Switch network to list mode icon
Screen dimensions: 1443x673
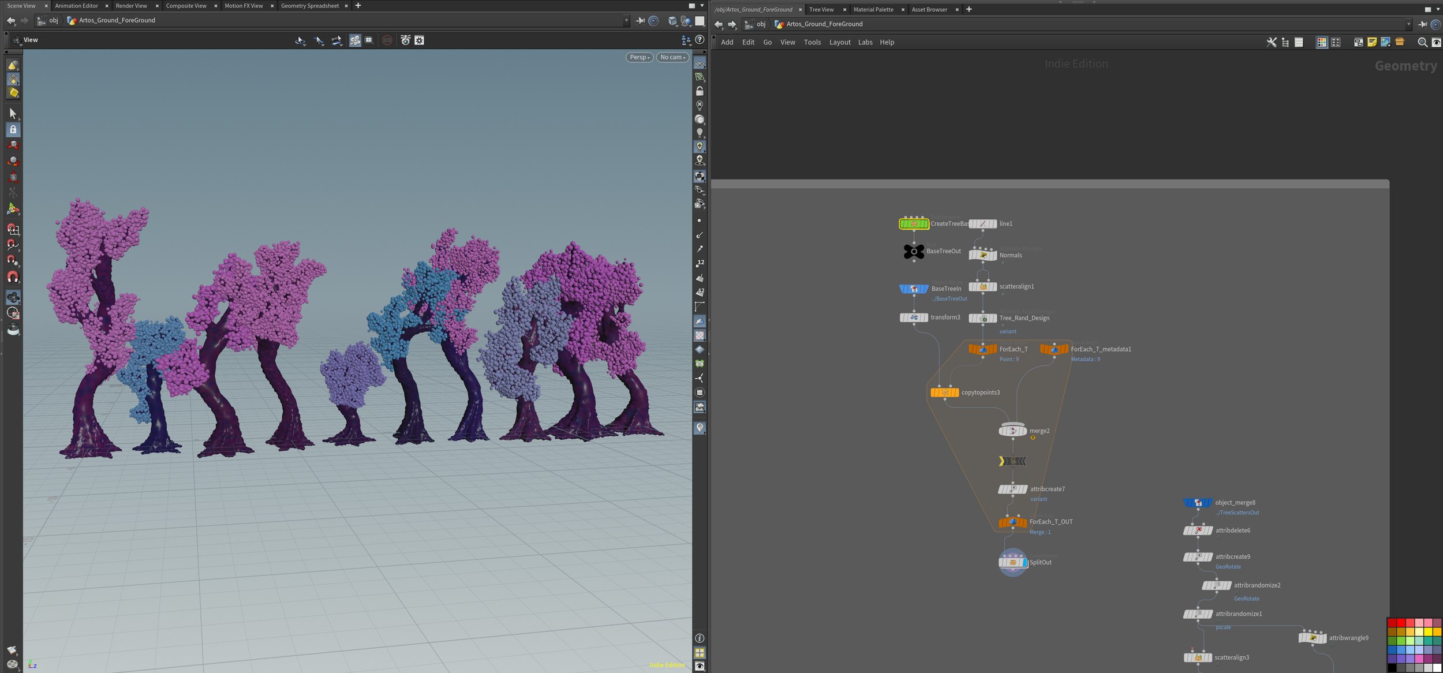(x=1299, y=42)
